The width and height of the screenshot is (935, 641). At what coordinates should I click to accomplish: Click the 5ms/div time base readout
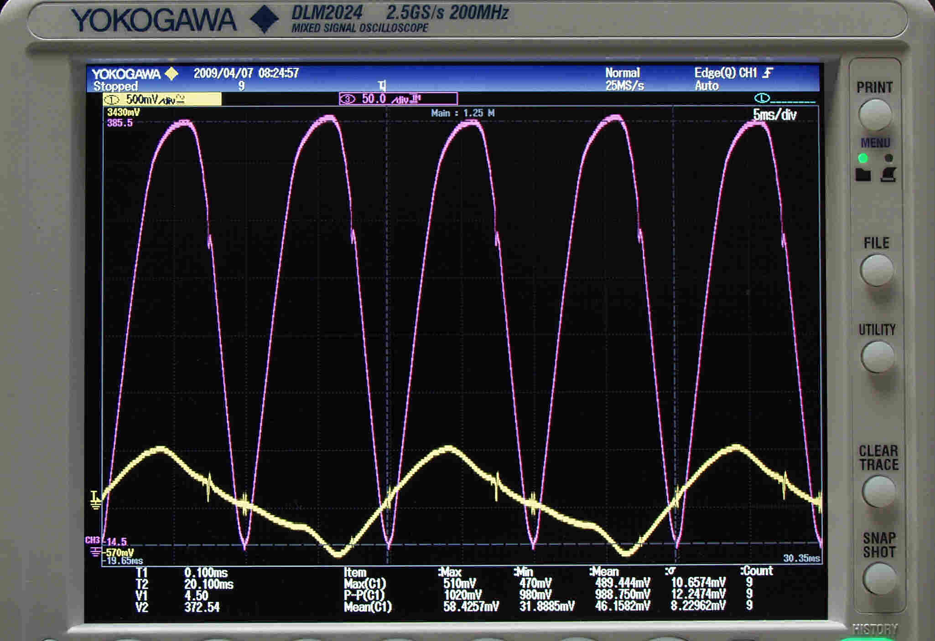774,115
